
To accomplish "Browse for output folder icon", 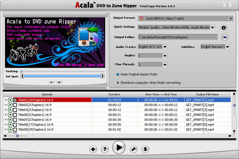I will pyautogui.click(x=225, y=37).
